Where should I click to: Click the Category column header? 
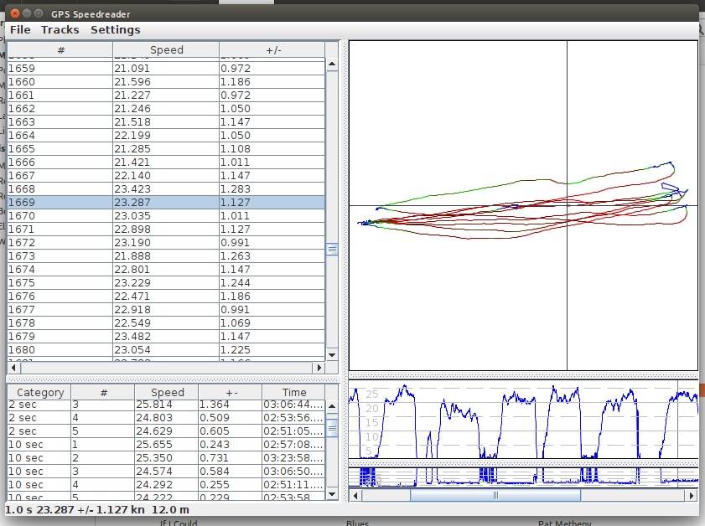(40, 392)
